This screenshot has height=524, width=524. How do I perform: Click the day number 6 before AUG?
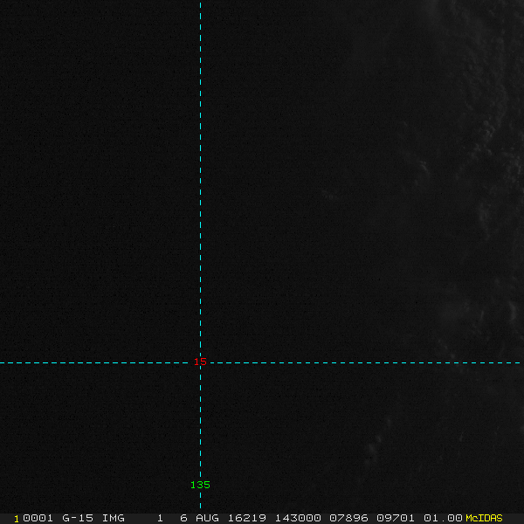coord(183,518)
